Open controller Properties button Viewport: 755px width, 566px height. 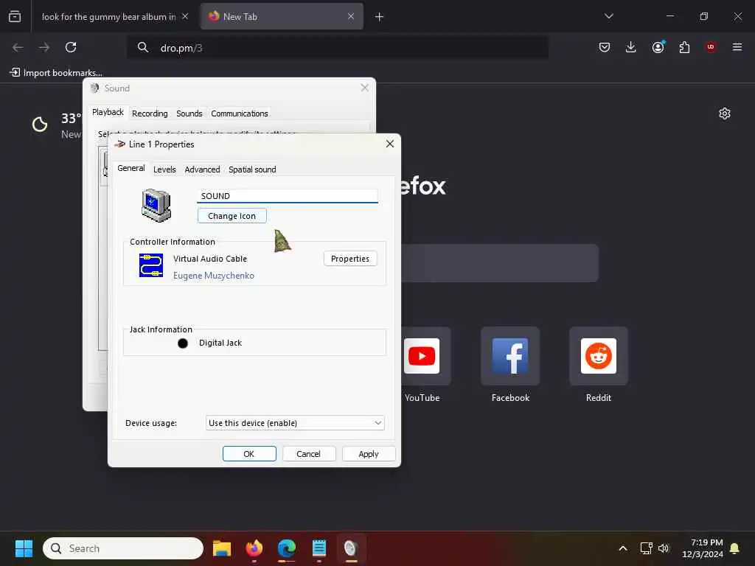tap(350, 259)
